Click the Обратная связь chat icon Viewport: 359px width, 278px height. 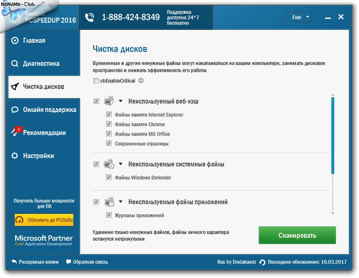tap(68, 262)
